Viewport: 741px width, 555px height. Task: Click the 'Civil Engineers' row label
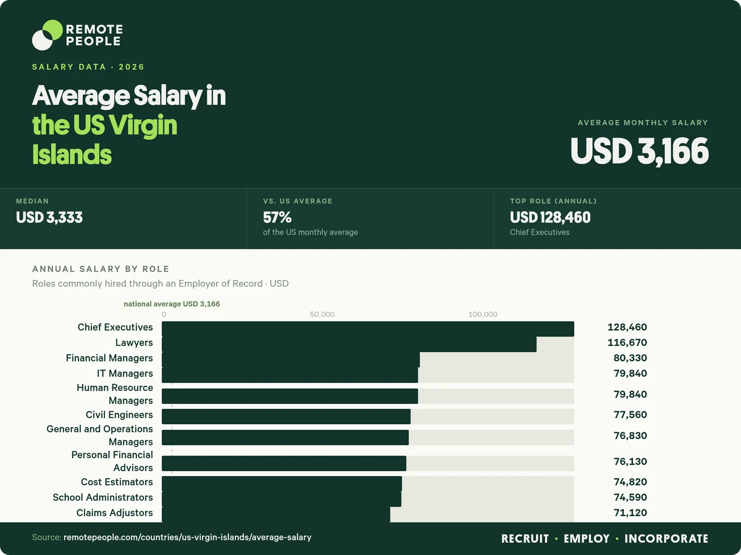pyautogui.click(x=119, y=415)
